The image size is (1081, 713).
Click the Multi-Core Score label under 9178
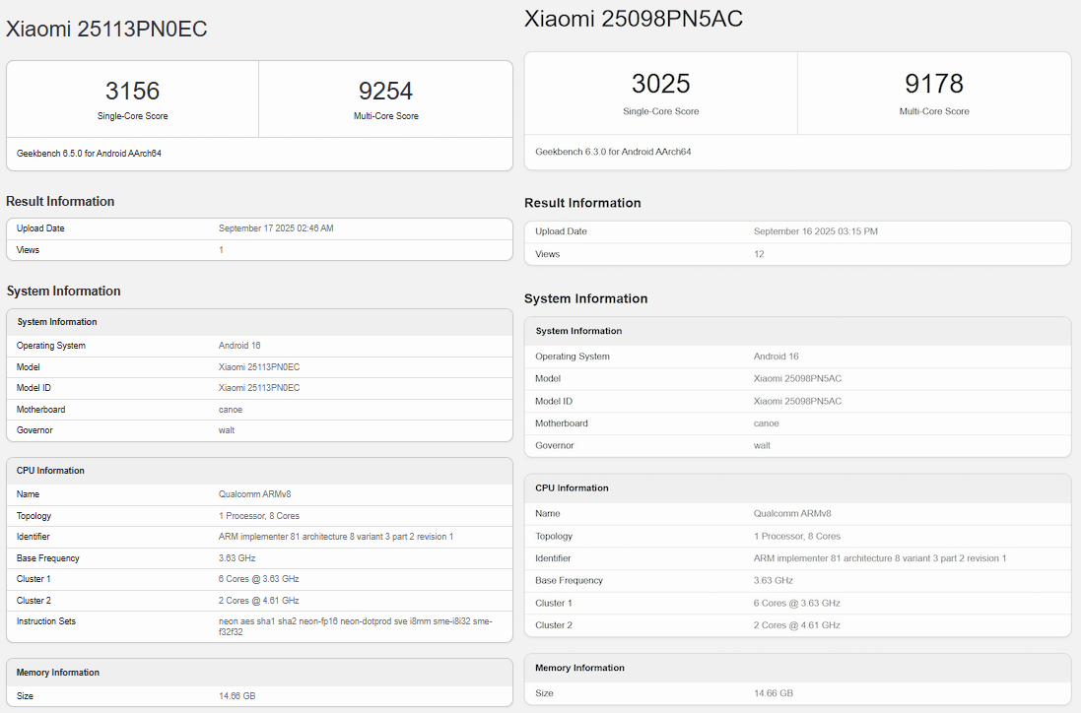(933, 111)
